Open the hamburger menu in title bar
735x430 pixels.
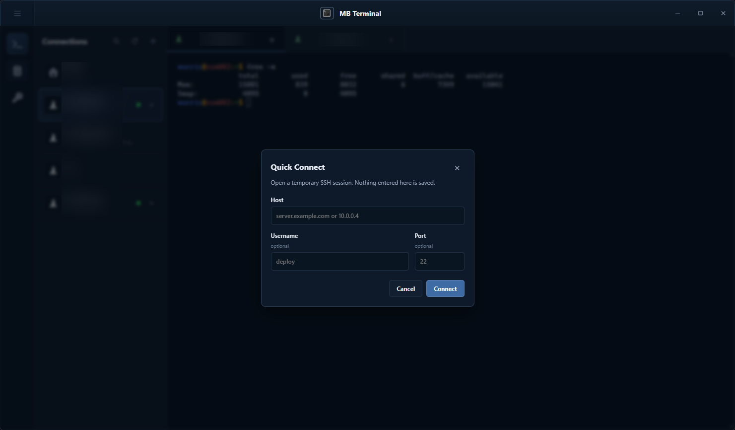tap(17, 13)
